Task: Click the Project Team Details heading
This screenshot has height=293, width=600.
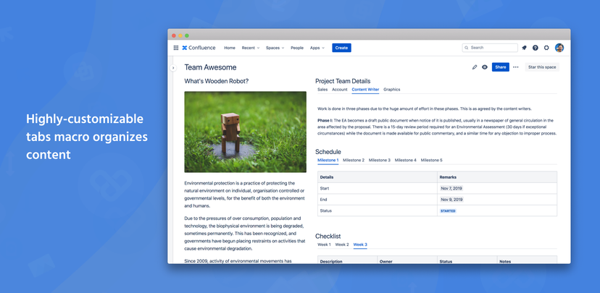Action: 343,81
